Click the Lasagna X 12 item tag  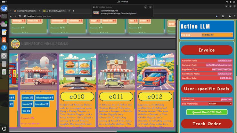click(28, 98)
